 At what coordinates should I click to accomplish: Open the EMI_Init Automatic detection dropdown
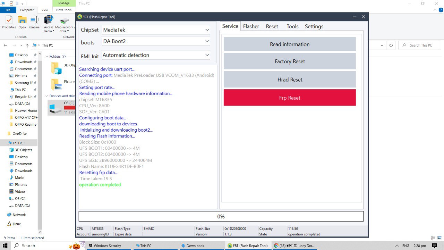(156, 55)
